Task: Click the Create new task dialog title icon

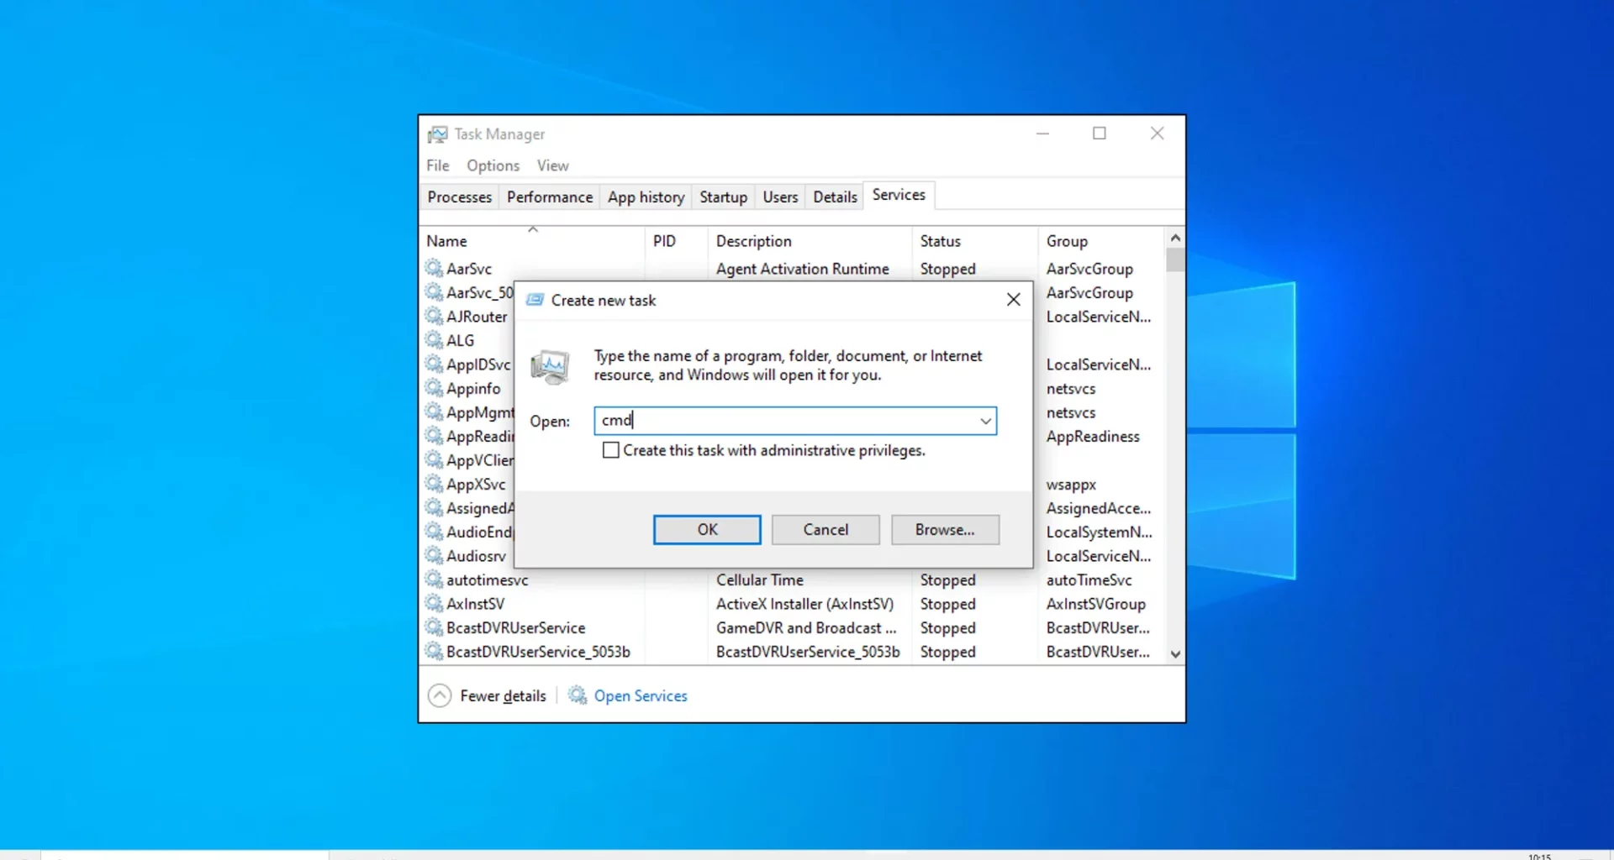Action: point(535,300)
